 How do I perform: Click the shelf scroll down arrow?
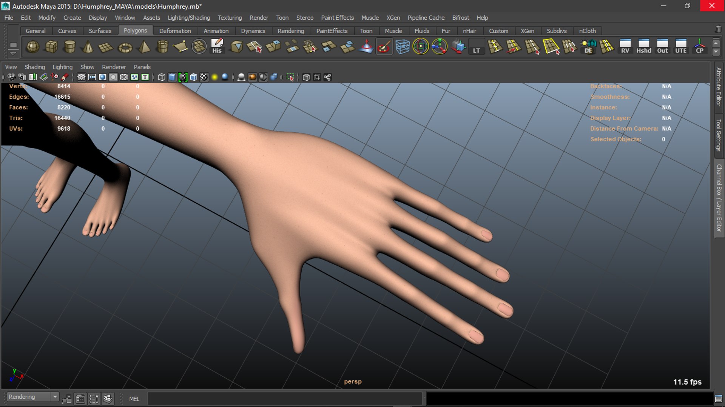click(716, 52)
